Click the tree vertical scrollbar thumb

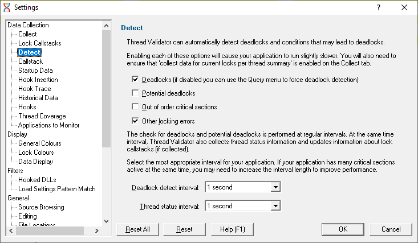point(107,89)
